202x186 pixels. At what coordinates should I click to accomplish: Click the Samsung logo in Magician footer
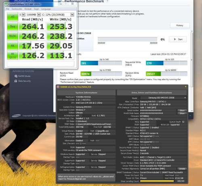(16, 116)
